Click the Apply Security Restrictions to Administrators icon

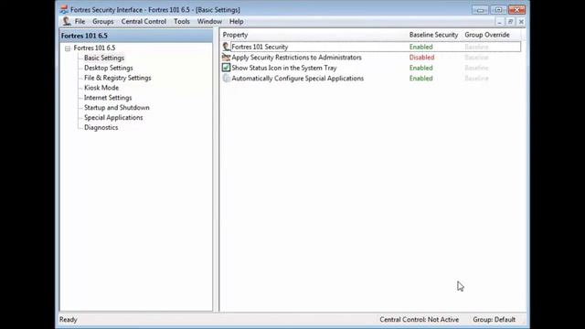(226, 57)
